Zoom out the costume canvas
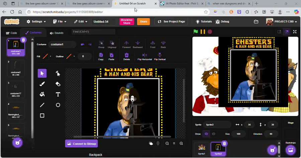This screenshot has width=301, height=158. pos(167,143)
